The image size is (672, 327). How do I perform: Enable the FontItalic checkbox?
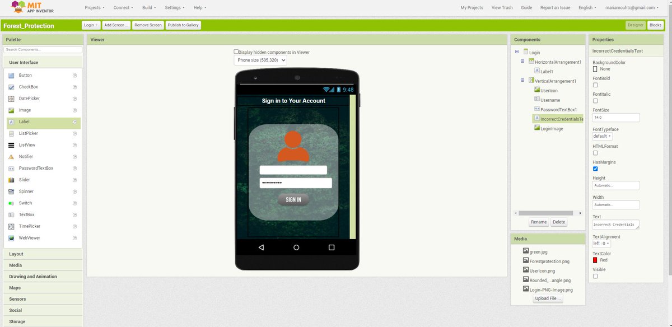click(x=595, y=101)
